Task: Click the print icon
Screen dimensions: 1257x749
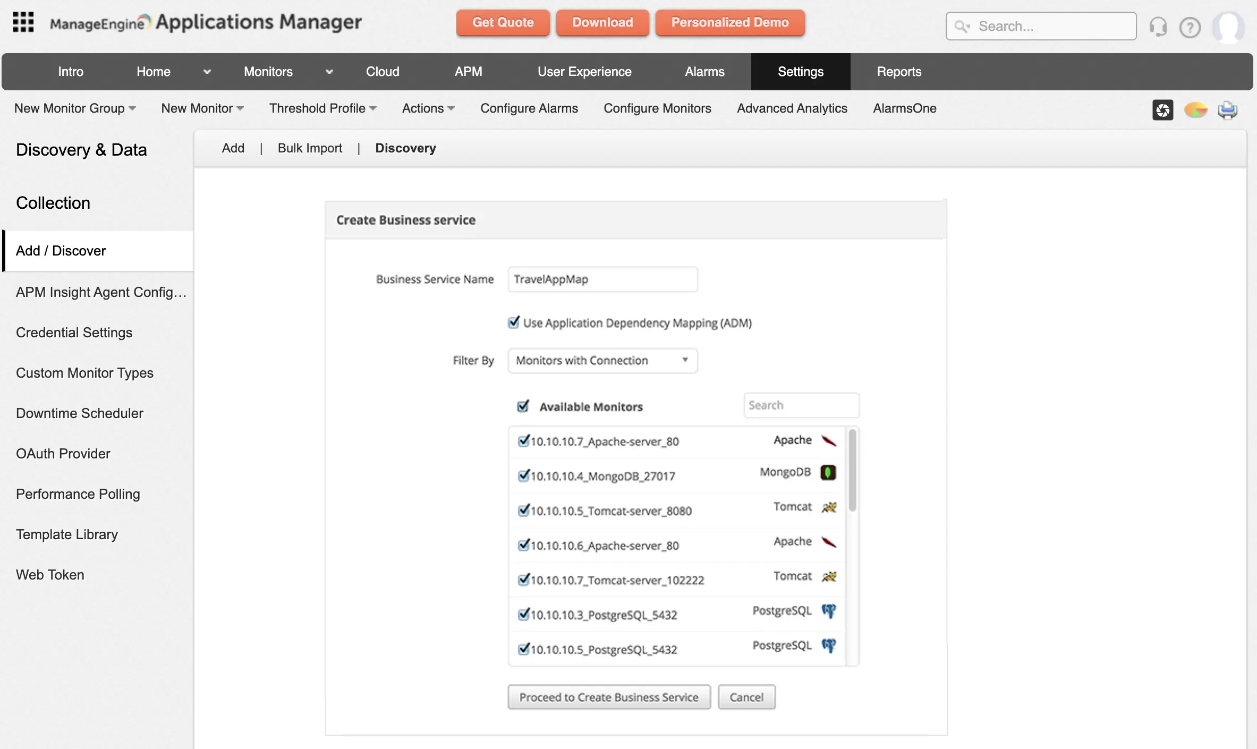Action: [x=1228, y=110]
